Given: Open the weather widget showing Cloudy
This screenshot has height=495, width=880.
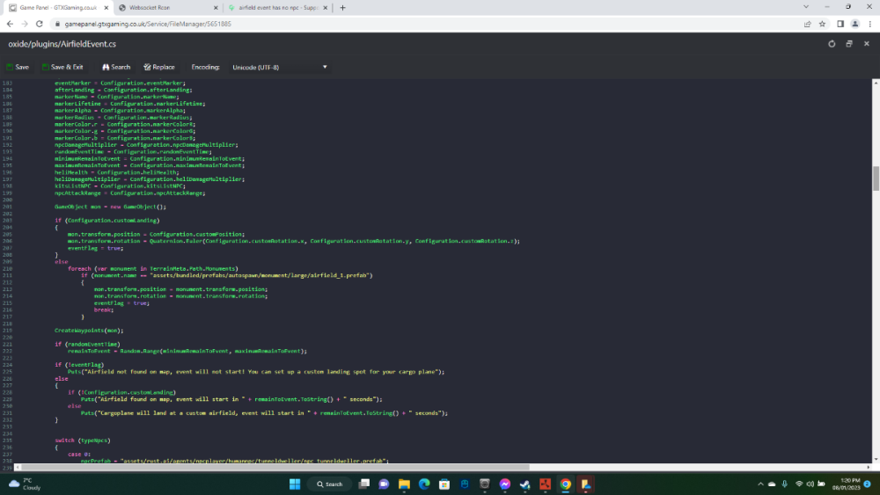Looking at the screenshot, I should tap(26, 484).
